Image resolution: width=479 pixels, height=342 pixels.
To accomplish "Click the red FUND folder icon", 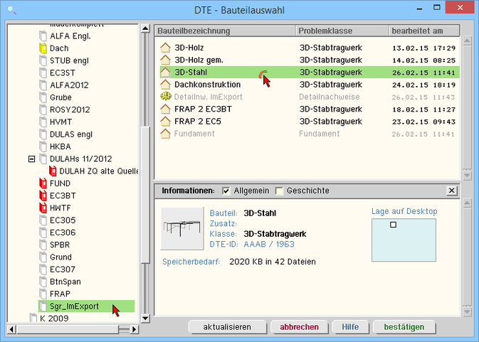I will (43, 183).
